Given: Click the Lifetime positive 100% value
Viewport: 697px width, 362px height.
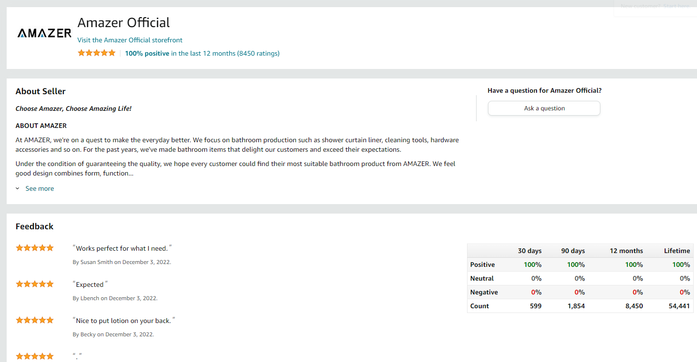Looking at the screenshot, I should click(681, 264).
